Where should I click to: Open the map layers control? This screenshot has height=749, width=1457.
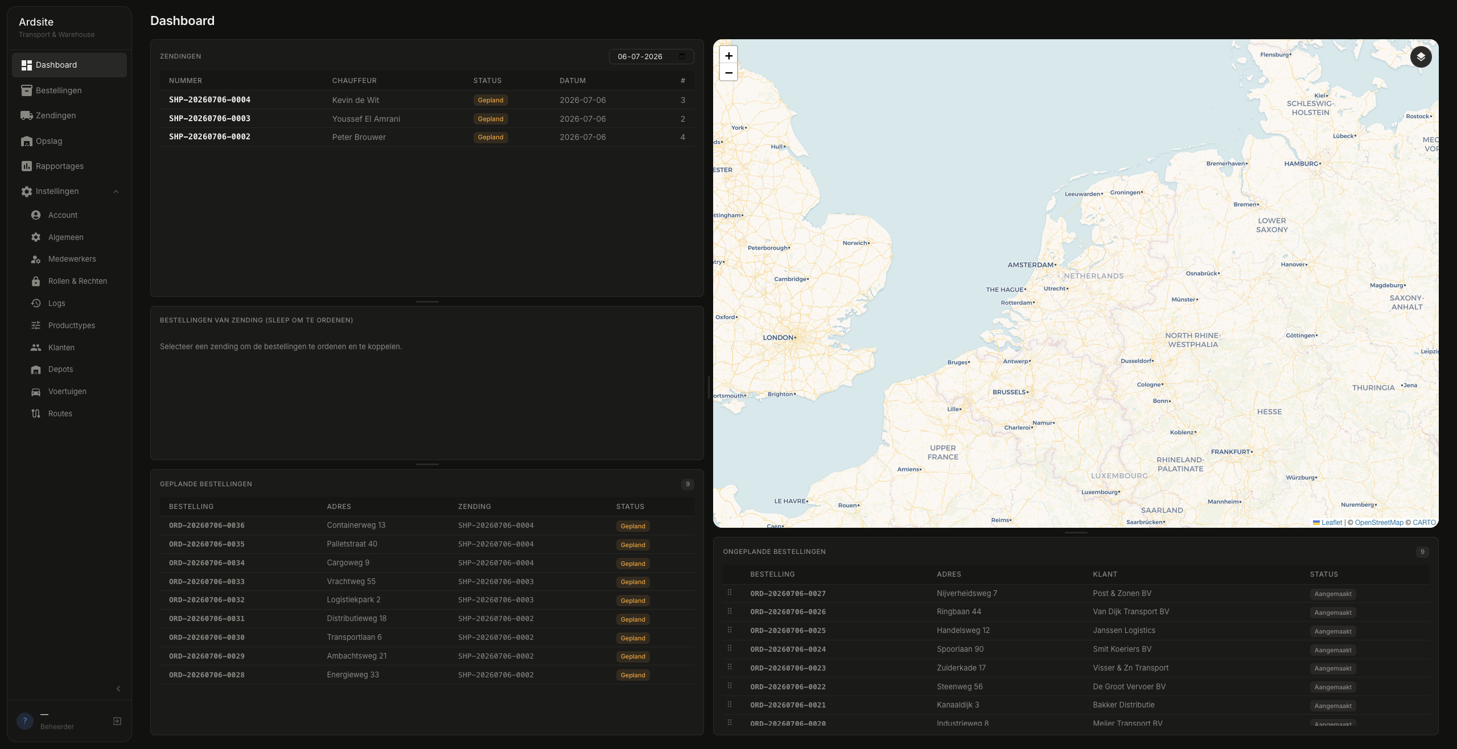[1421, 57]
